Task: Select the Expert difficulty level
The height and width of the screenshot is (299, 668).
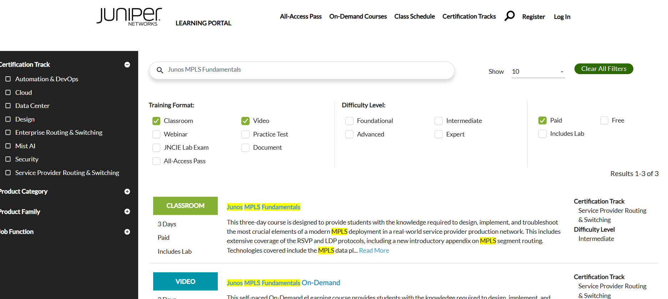Action: 438,134
